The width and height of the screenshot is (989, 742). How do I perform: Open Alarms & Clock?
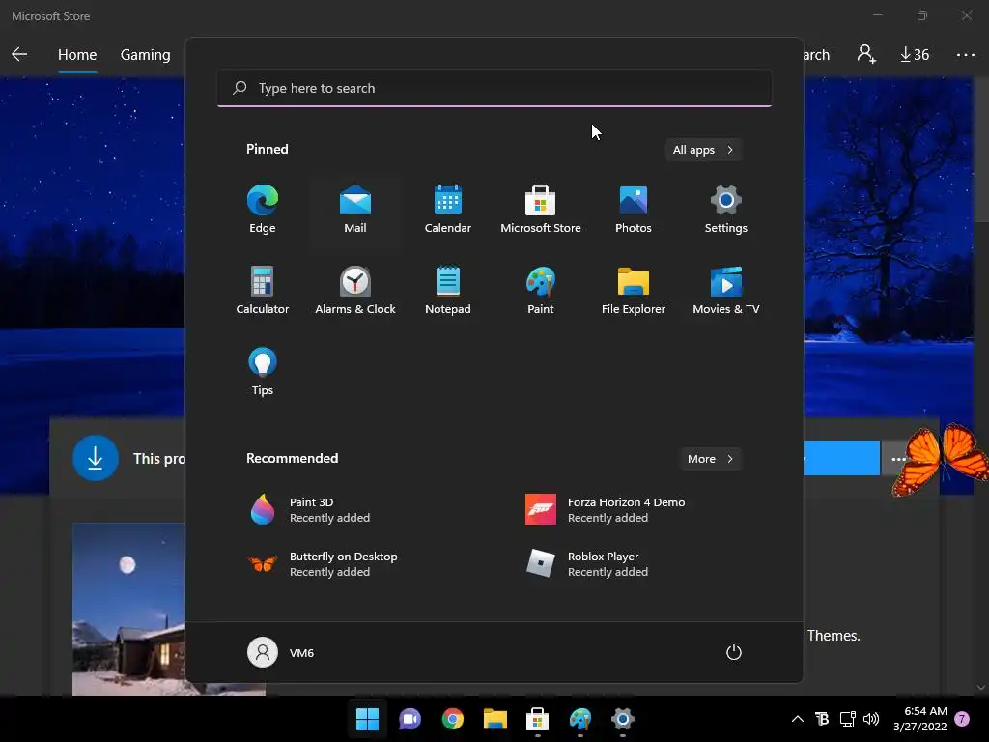click(355, 290)
